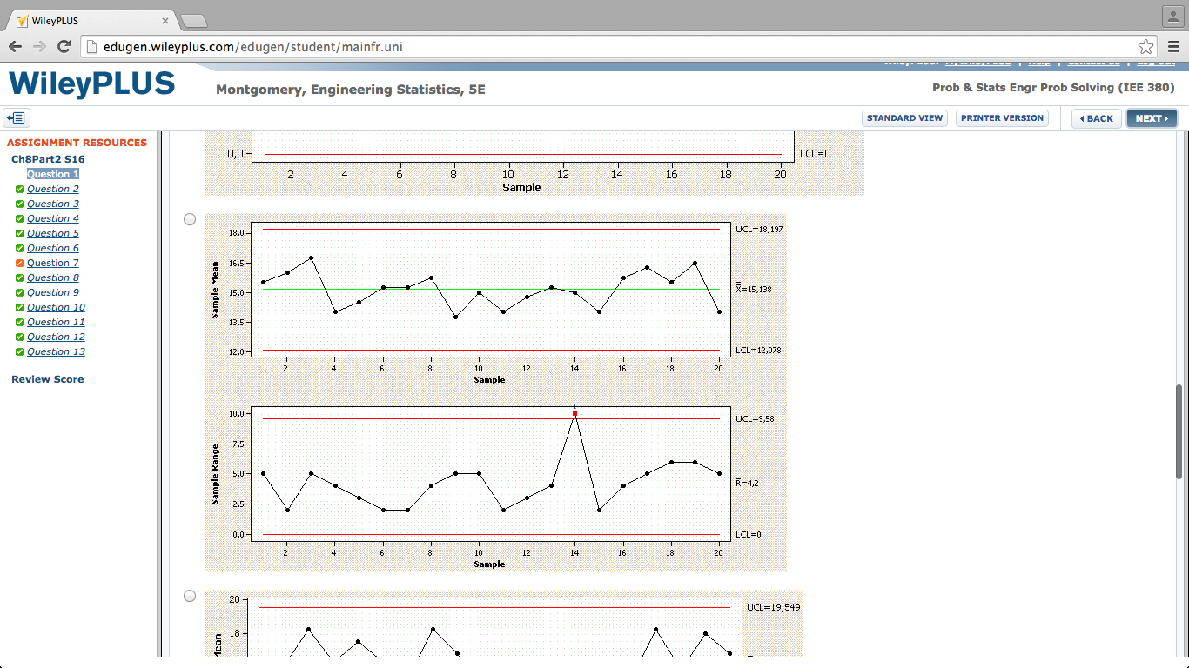Image resolution: width=1189 pixels, height=668 pixels.
Task: Click the address bar URL field
Action: [x=609, y=46]
